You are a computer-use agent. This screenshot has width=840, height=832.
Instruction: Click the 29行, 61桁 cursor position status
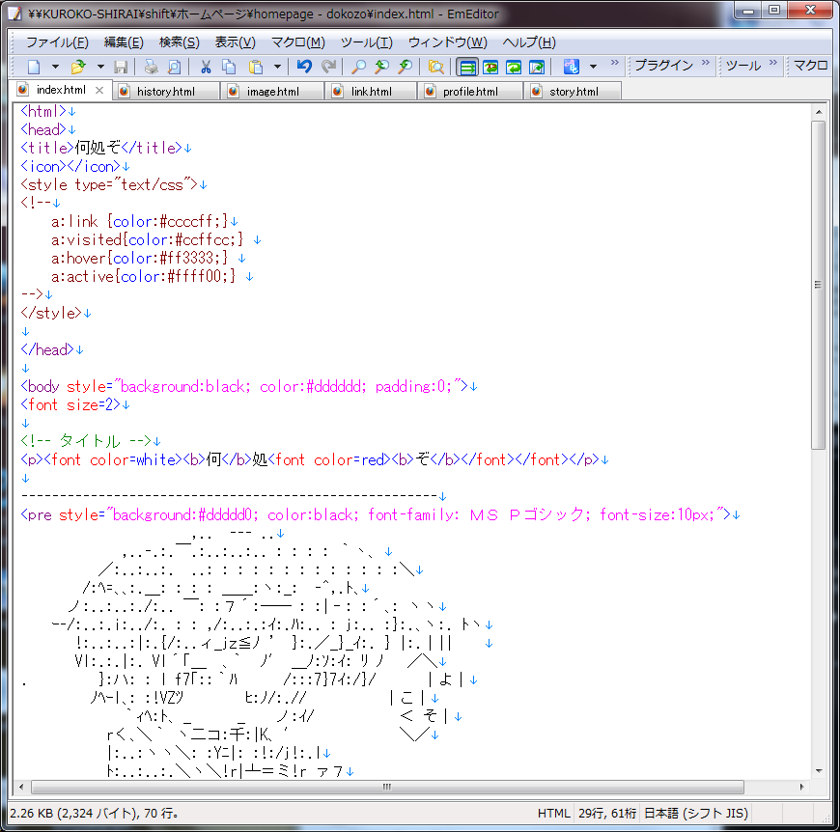(607, 814)
